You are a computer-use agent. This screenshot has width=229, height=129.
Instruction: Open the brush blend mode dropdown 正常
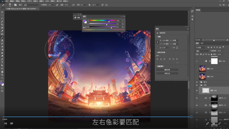31,5
